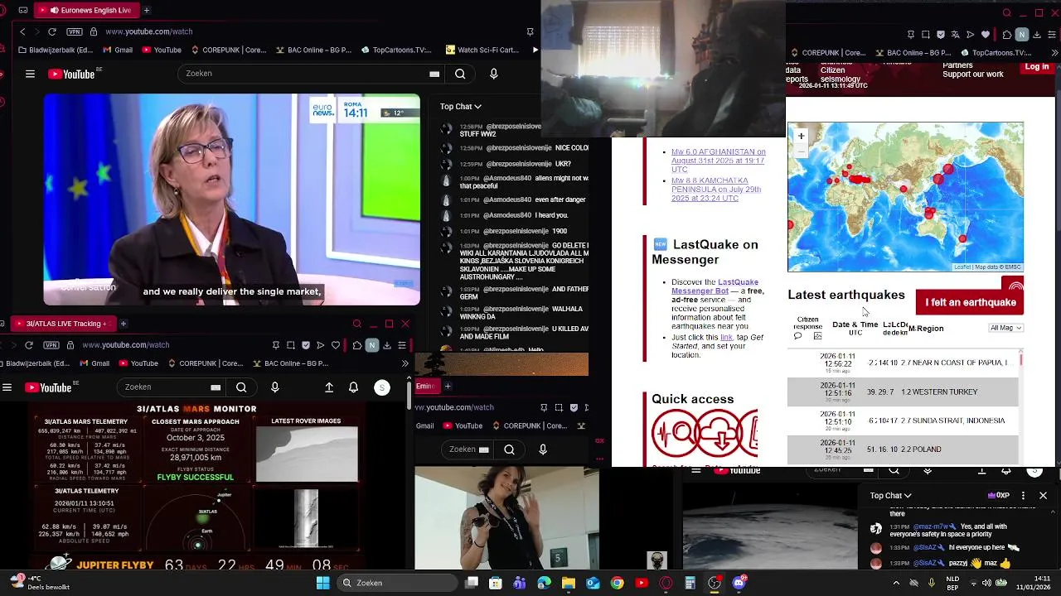Open new tab beside 3I/ATLAS tab
This screenshot has width=1061, height=596.
tap(123, 324)
